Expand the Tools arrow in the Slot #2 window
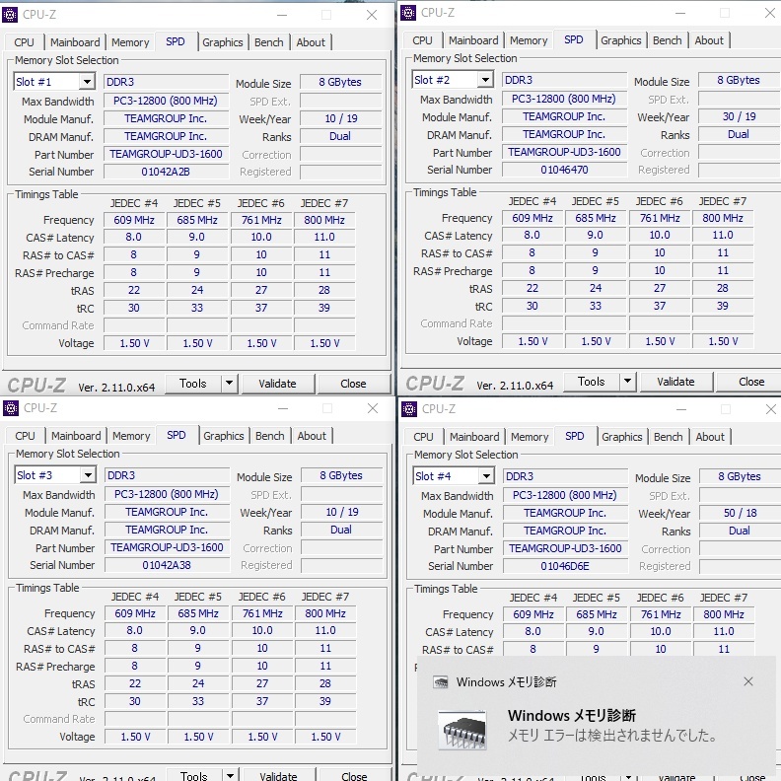 click(x=627, y=381)
